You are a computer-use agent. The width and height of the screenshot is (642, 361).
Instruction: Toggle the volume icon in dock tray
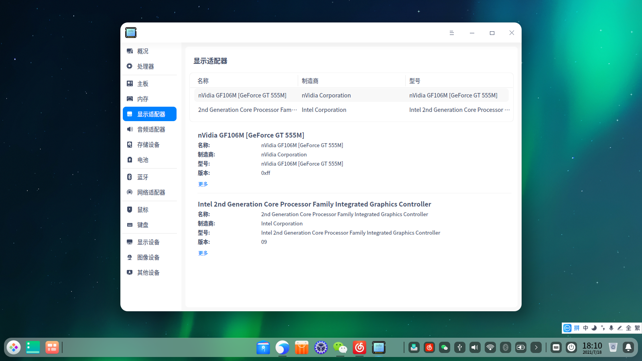tap(475, 347)
